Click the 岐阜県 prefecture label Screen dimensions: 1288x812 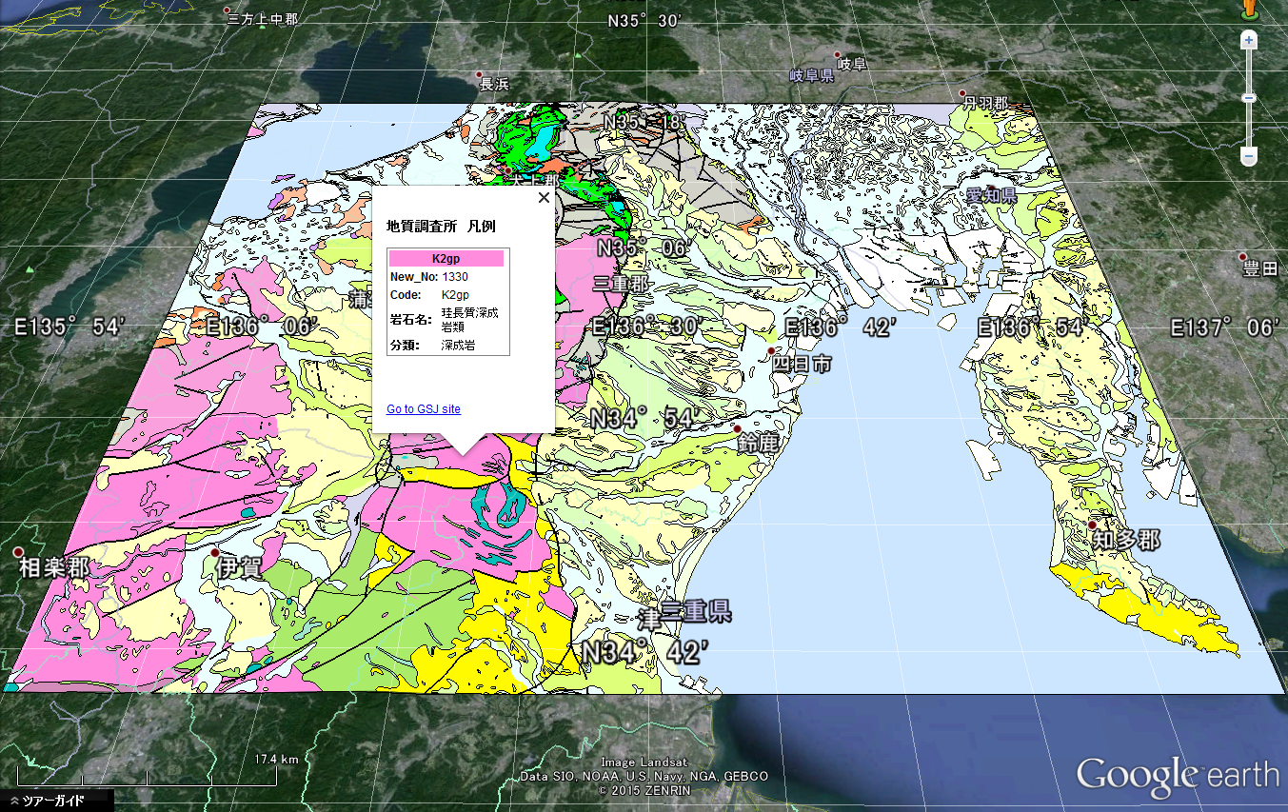812,75
